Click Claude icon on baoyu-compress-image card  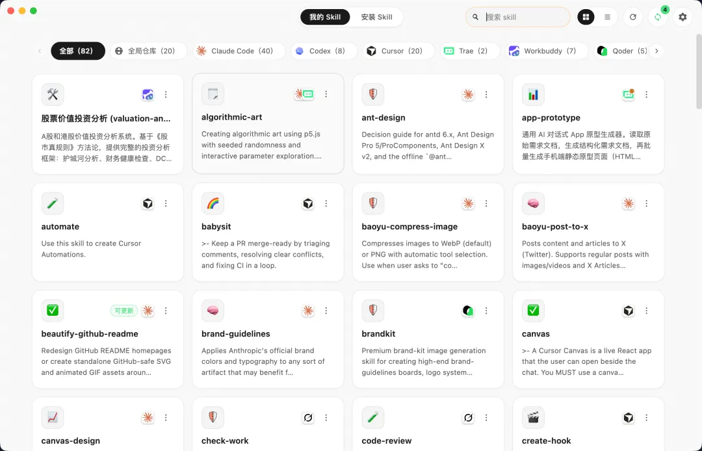[468, 203]
